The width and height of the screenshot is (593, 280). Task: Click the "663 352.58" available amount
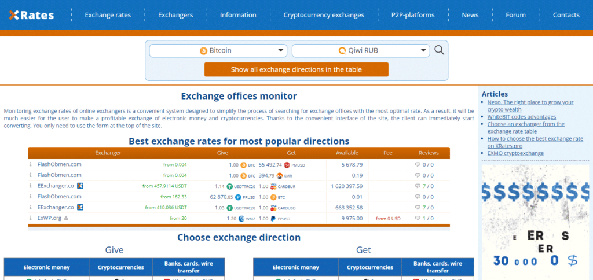349,208
